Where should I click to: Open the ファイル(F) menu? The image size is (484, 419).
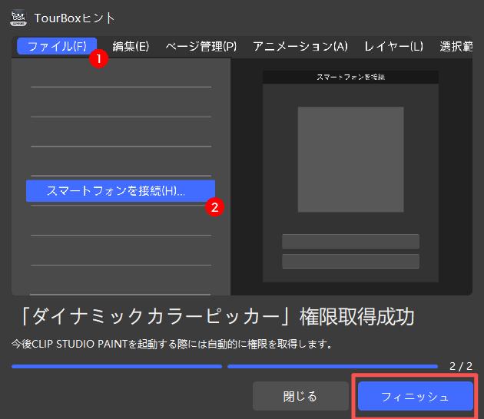[x=57, y=46]
